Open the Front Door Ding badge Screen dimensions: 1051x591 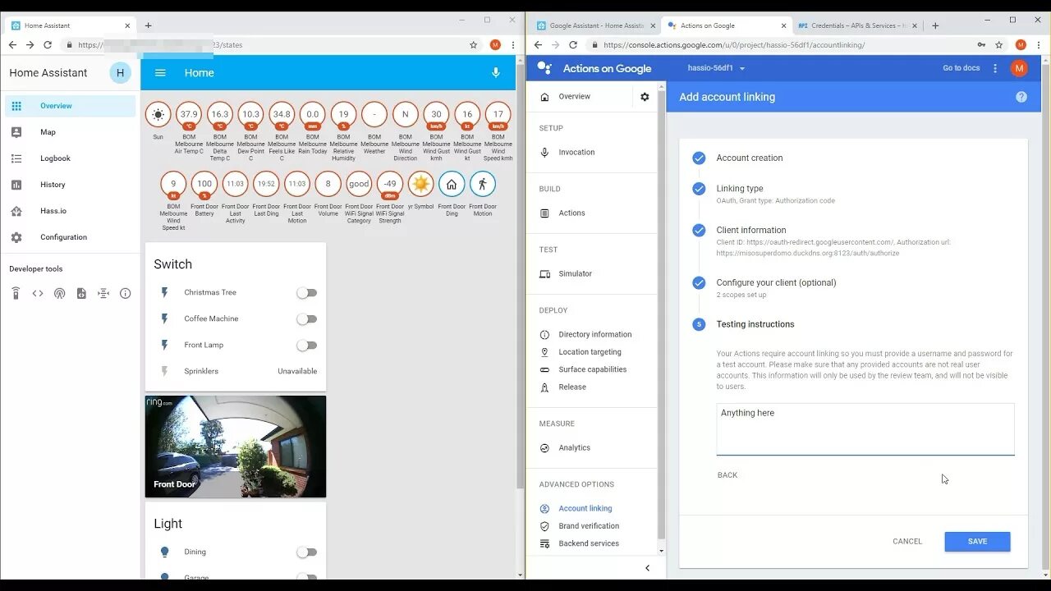pyautogui.click(x=452, y=184)
